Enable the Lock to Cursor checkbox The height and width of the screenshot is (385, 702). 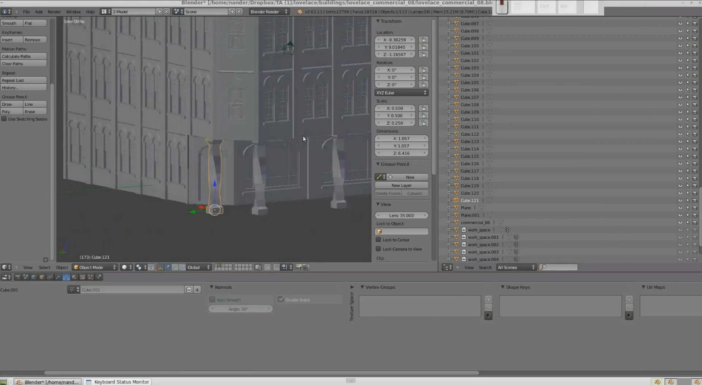click(378, 240)
